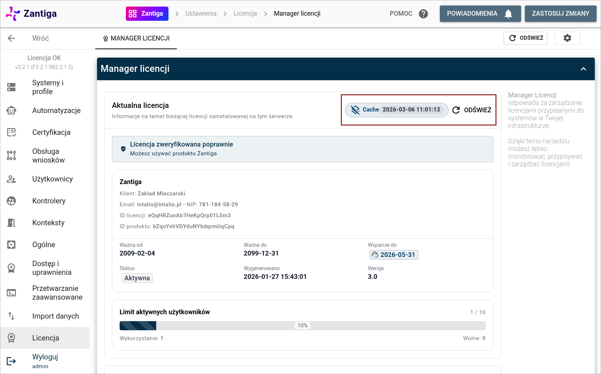The image size is (601, 374).
Task: Open the Zantiga app switcher button
Action: coord(147,14)
